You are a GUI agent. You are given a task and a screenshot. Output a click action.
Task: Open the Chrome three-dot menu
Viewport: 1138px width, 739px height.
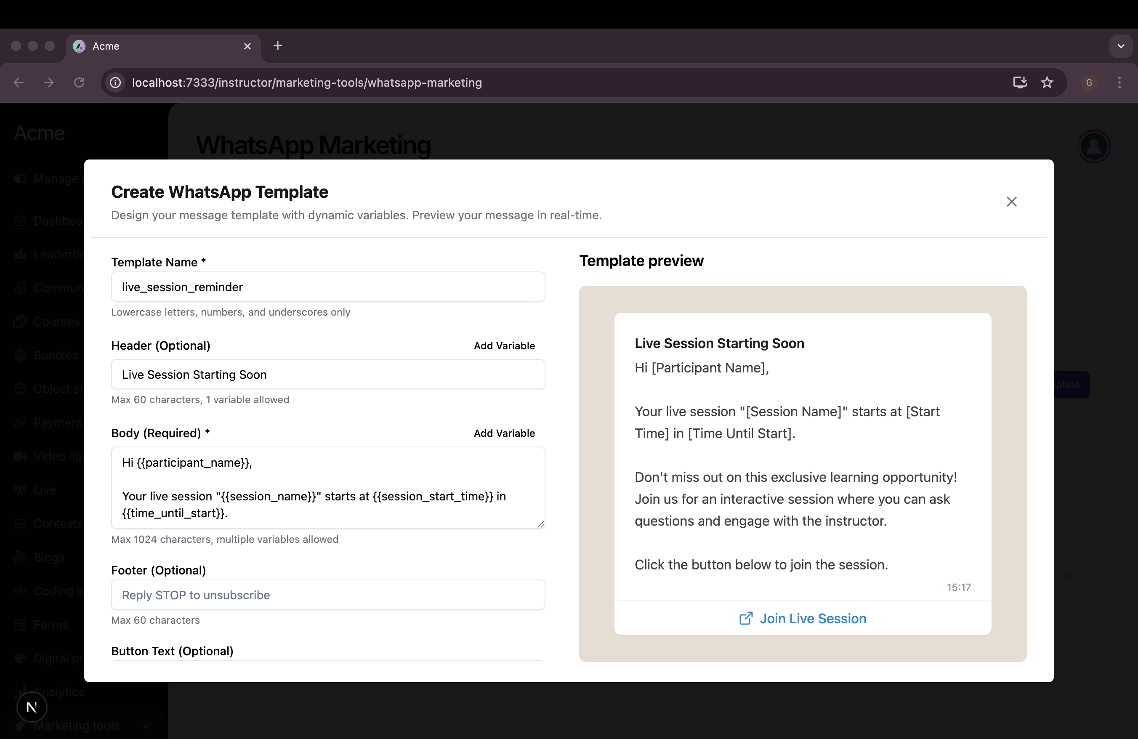point(1119,82)
